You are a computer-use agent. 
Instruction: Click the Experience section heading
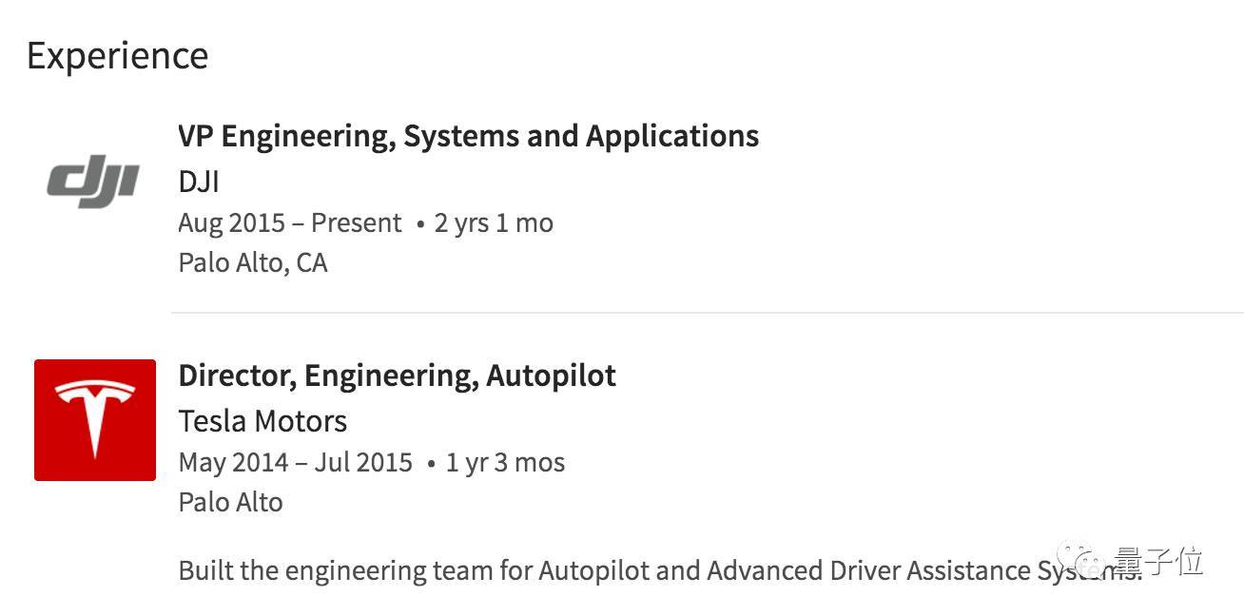(x=117, y=56)
